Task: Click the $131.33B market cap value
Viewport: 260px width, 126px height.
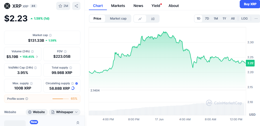Action: coord(36,40)
